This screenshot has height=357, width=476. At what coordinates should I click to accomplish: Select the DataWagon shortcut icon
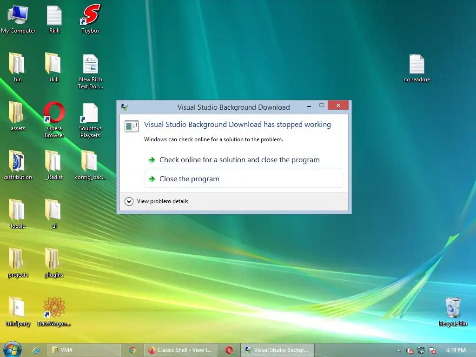coord(54,311)
